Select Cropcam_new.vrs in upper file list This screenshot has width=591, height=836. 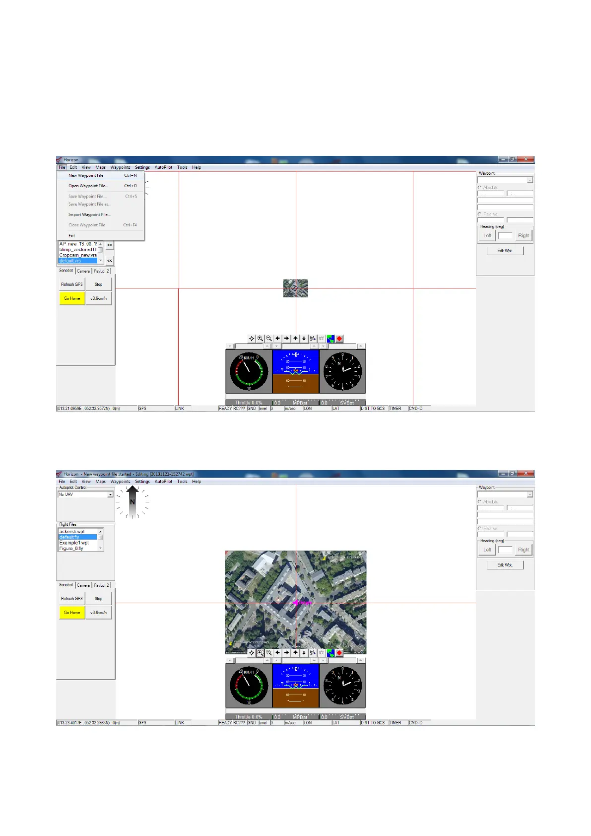pyautogui.click(x=78, y=255)
